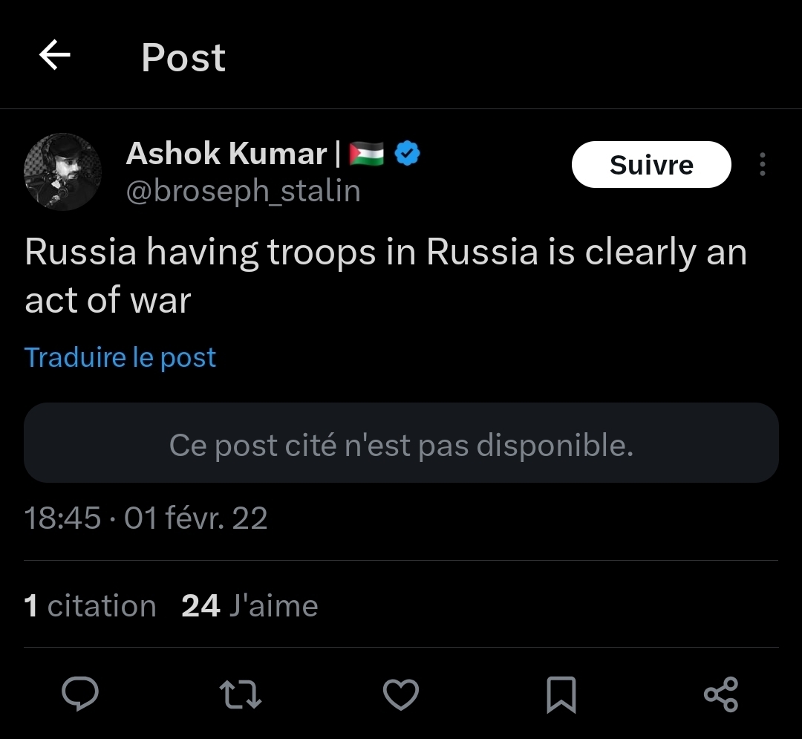802x739 pixels.
Task: Click the display name Ashok Kumar
Action: [226, 154]
